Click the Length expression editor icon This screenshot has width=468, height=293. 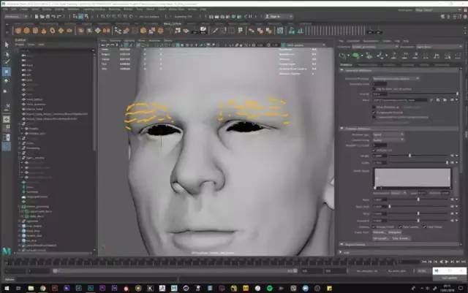point(453,156)
